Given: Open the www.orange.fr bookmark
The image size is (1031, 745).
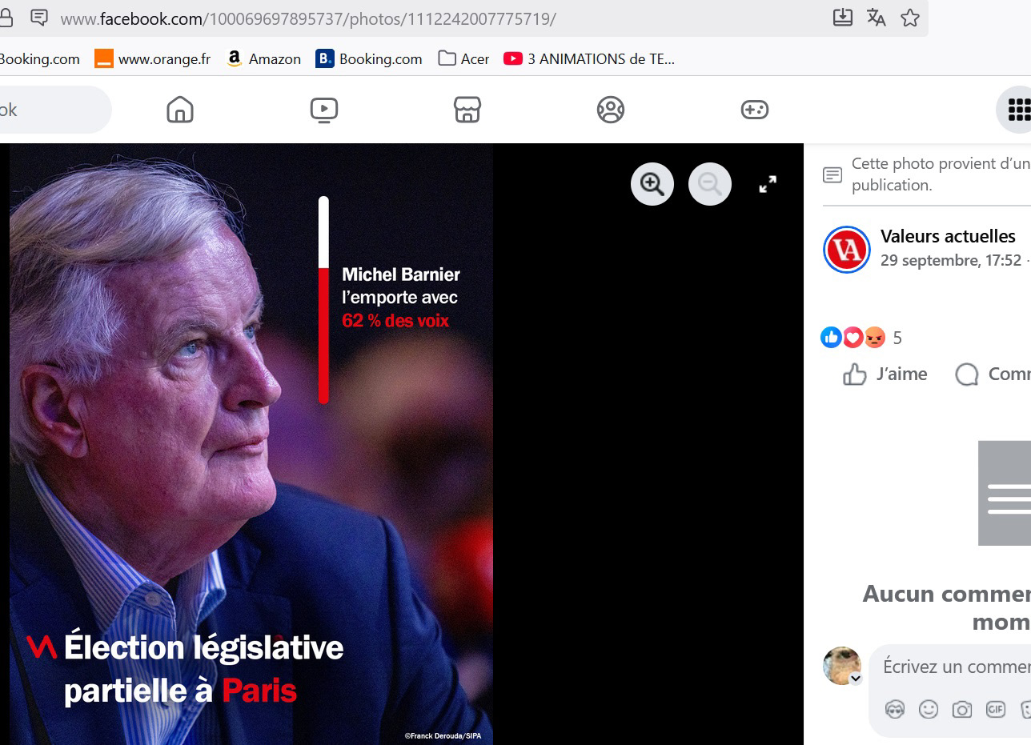Looking at the screenshot, I should [153, 58].
